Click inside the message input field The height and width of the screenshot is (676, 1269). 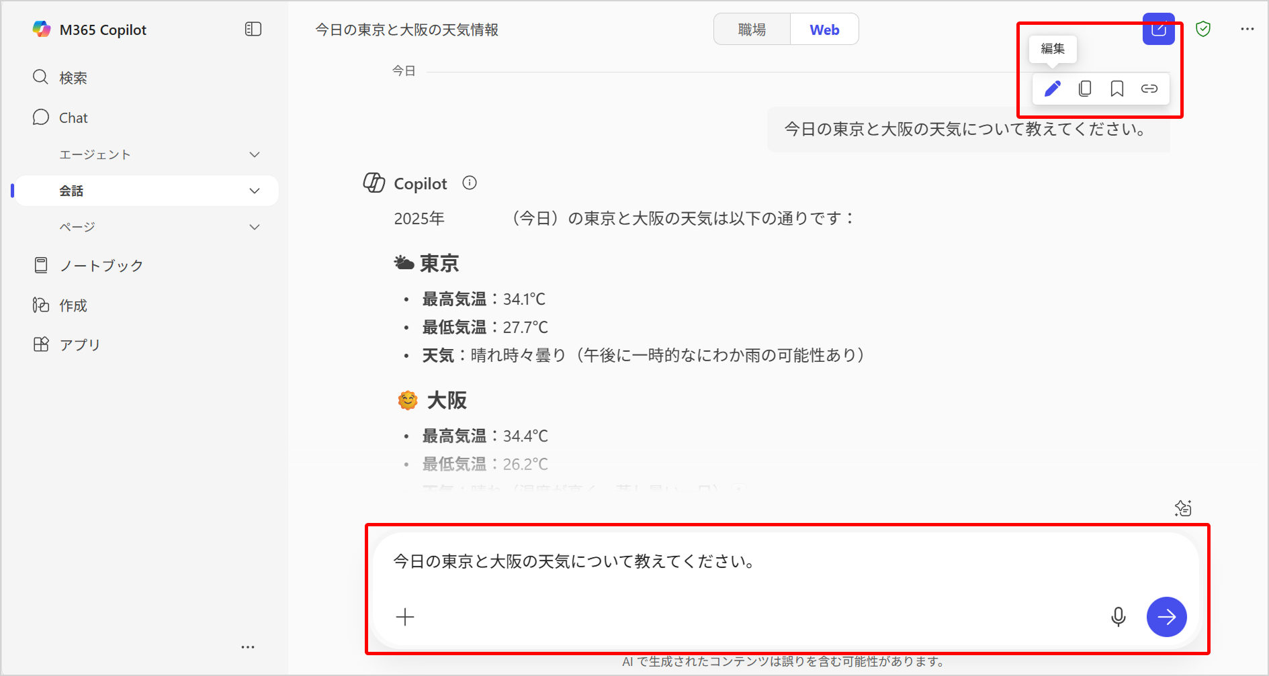pyautogui.click(x=786, y=562)
